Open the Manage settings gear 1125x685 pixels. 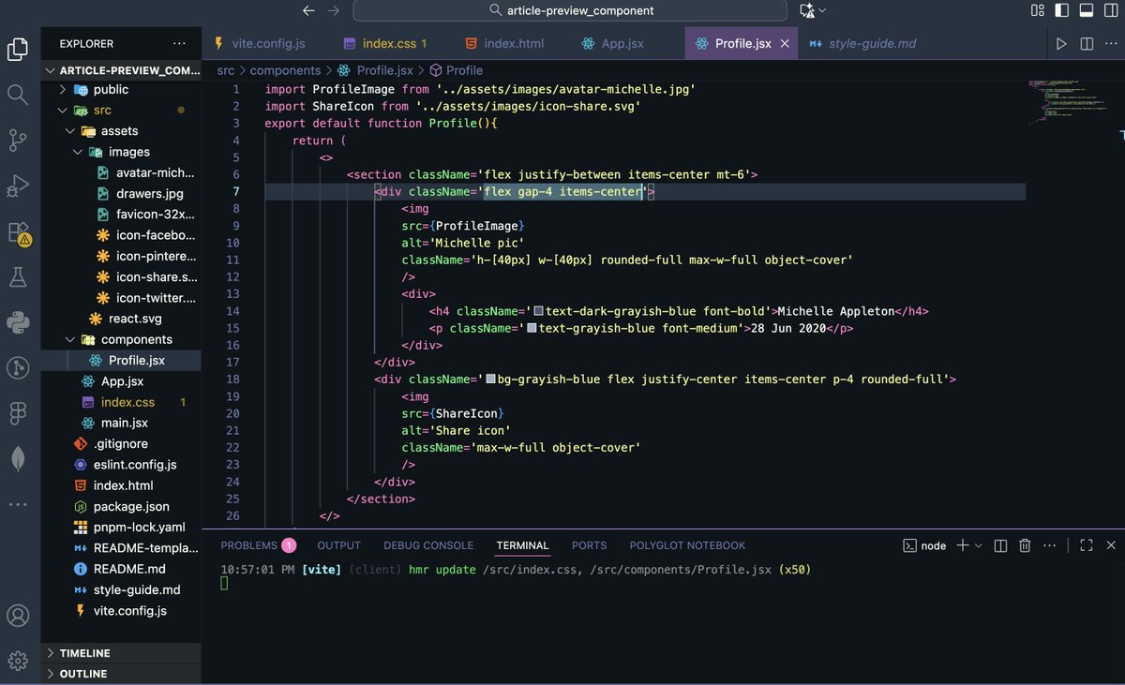17,661
